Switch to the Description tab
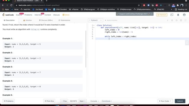Image resolution: width=189 pixels, height=106 pixels. tap(9, 20)
